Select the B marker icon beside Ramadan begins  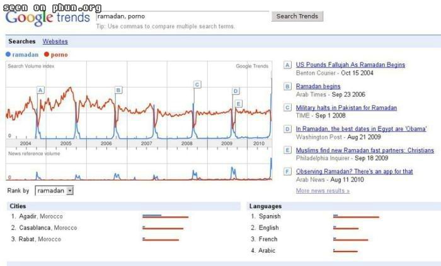pos(287,86)
